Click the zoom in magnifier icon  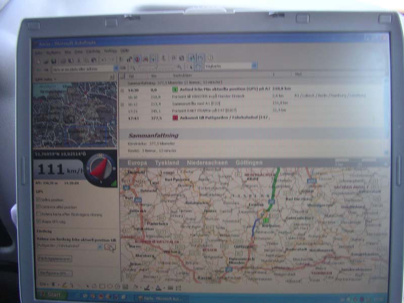pos(179,67)
